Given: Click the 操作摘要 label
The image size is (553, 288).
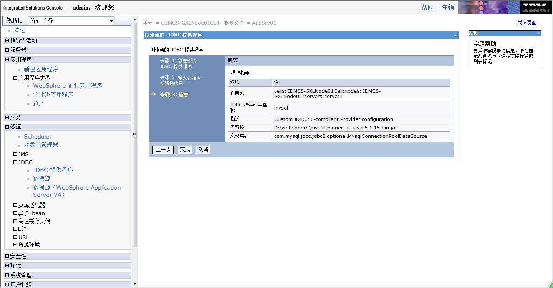Looking at the screenshot, I should [x=241, y=73].
